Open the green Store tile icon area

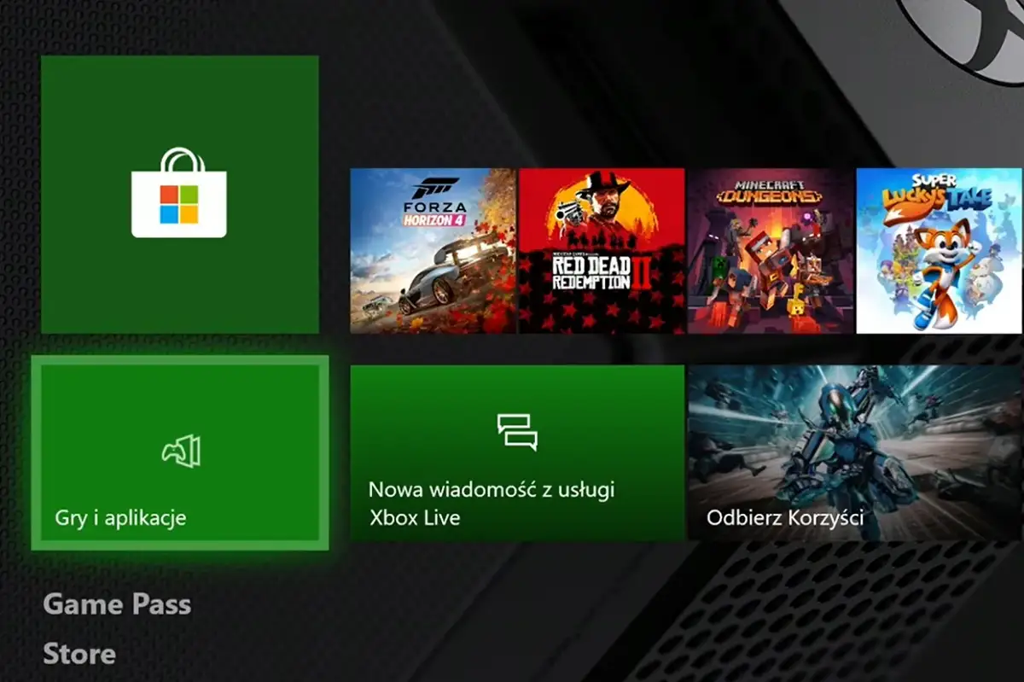click(179, 195)
